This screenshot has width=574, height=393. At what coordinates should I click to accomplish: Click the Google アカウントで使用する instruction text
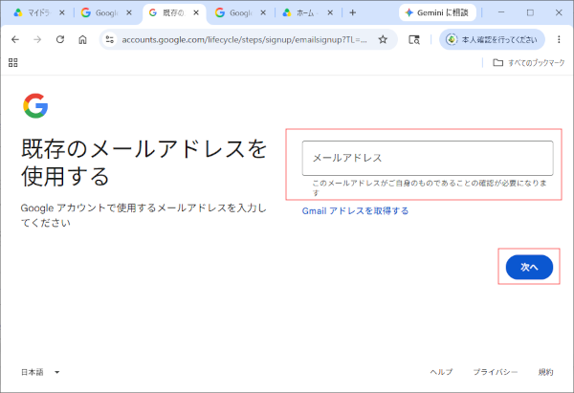click(x=143, y=215)
